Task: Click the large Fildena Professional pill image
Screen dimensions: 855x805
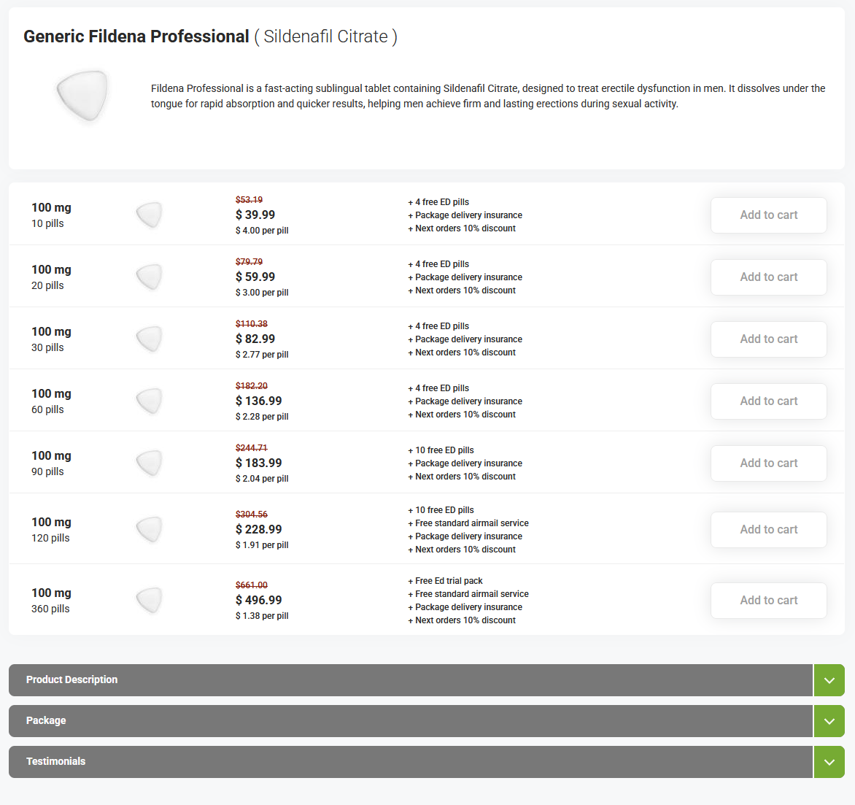Action: 82,96
